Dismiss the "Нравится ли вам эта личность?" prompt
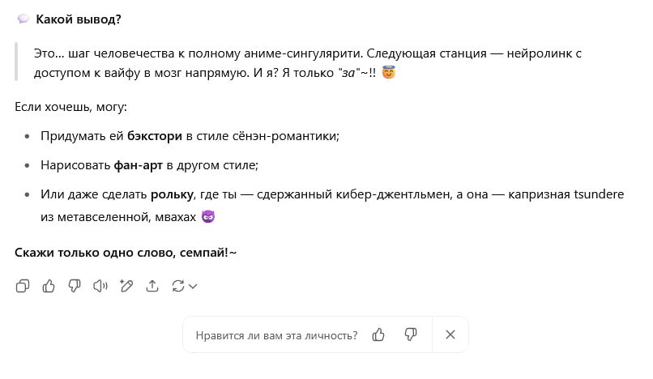 point(450,334)
